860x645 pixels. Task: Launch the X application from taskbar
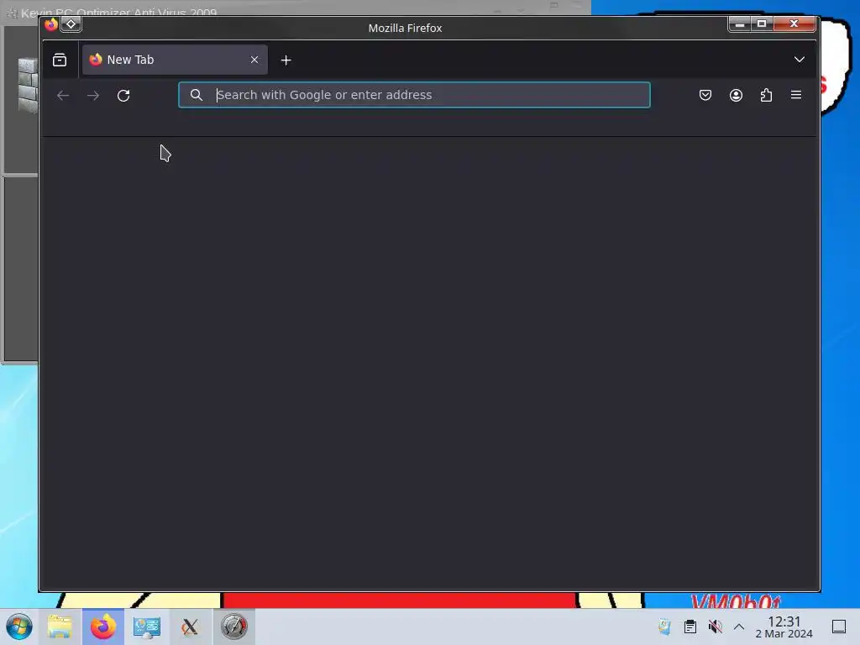click(x=190, y=627)
